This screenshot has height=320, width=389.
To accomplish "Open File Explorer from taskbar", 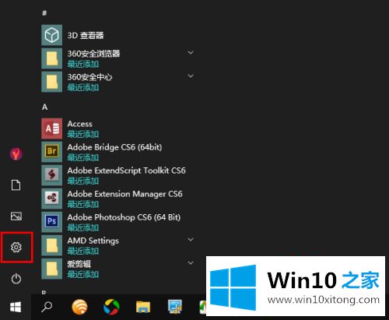I will click(x=143, y=308).
